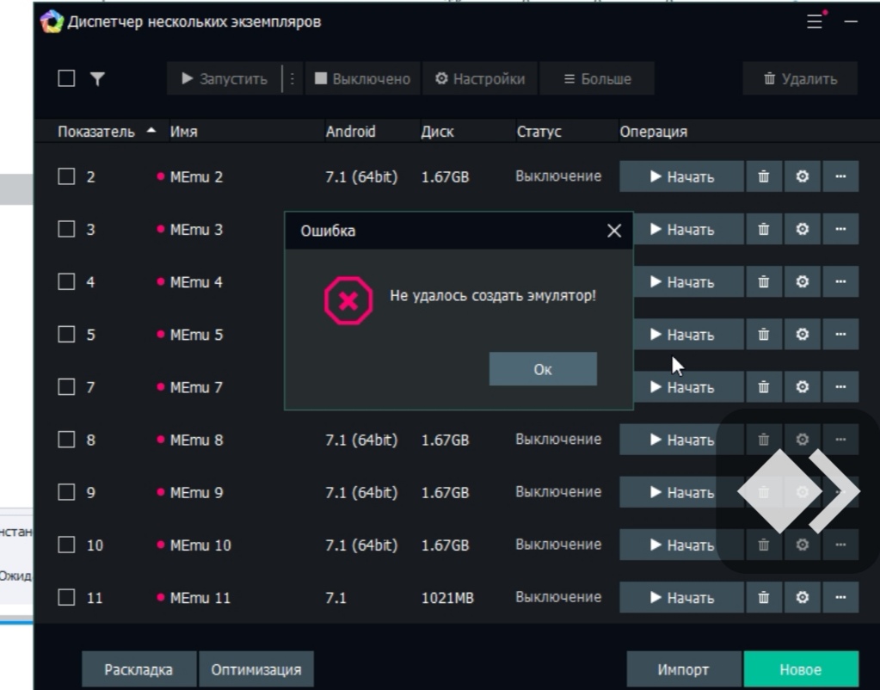Delete MEmu 7 with its trash icon
Screen dimensions: 880x690
coord(763,387)
